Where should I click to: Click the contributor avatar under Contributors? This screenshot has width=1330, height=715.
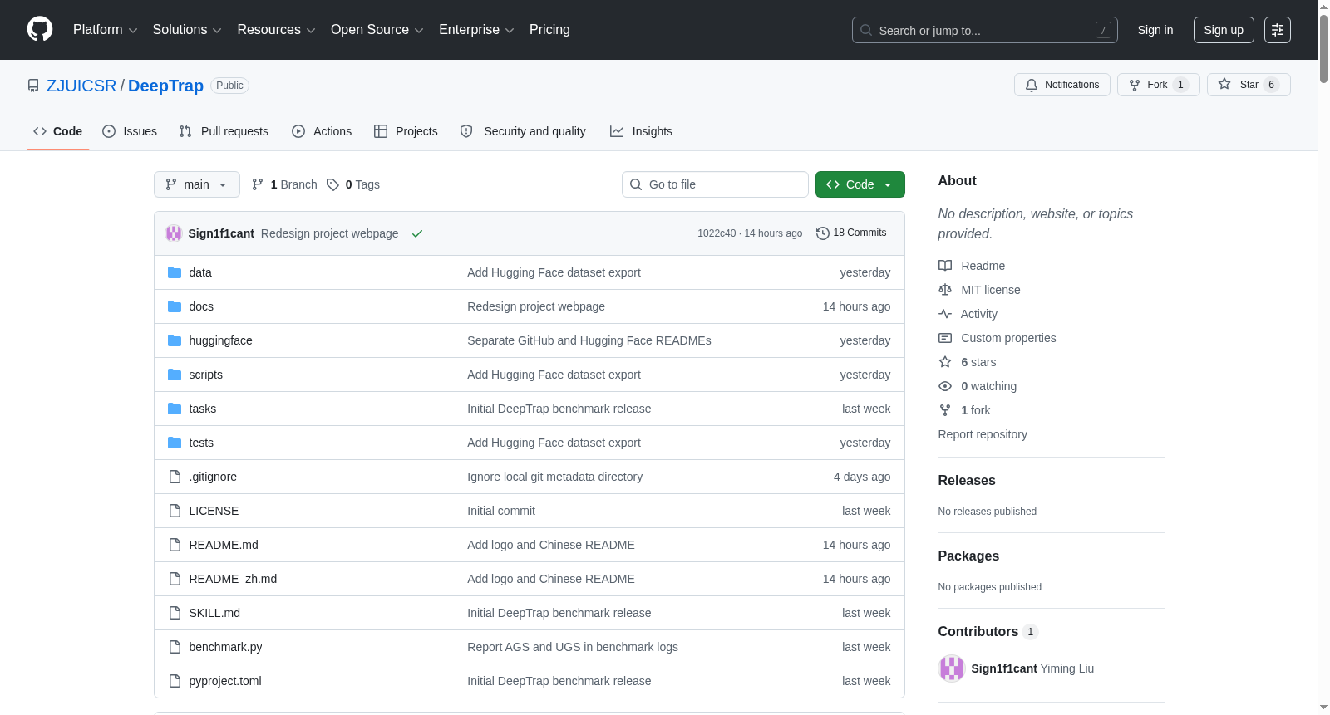tap(951, 668)
